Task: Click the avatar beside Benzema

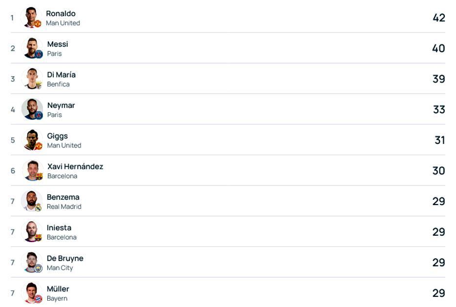Action: (32, 201)
